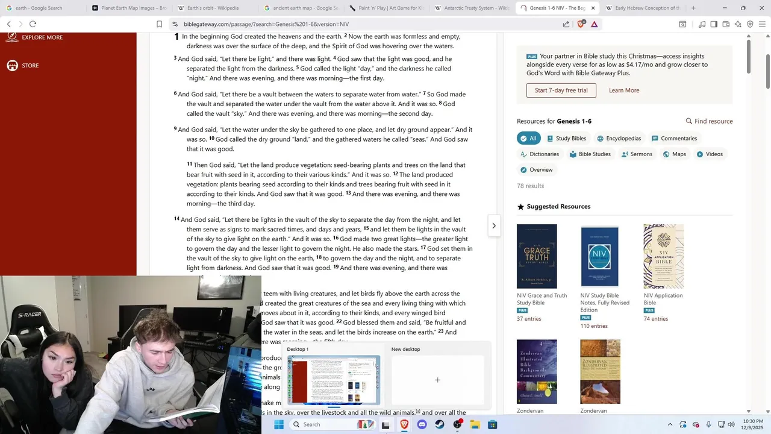The image size is (771, 434).
Task: Open the NIV Application Bible cover
Action: [664, 256]
